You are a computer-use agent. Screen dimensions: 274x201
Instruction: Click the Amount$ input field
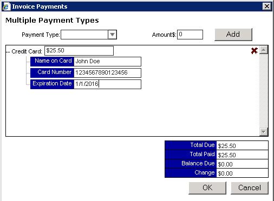tap(190, 35)
